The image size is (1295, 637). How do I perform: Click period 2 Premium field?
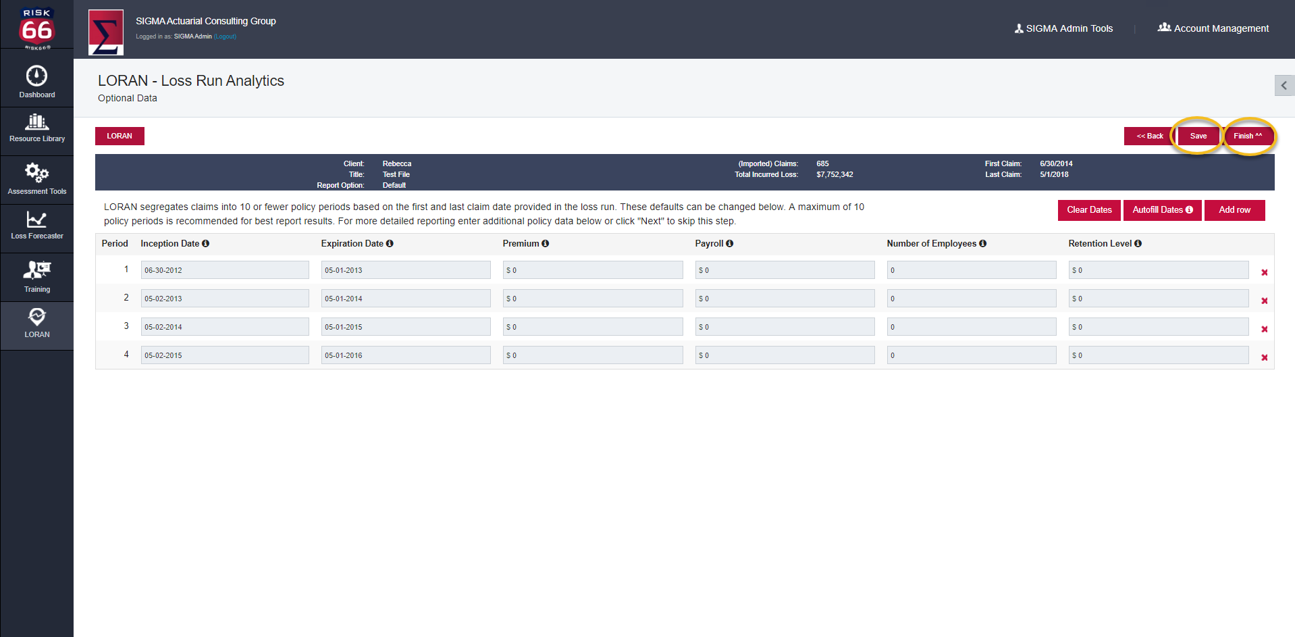pos(593,299)
